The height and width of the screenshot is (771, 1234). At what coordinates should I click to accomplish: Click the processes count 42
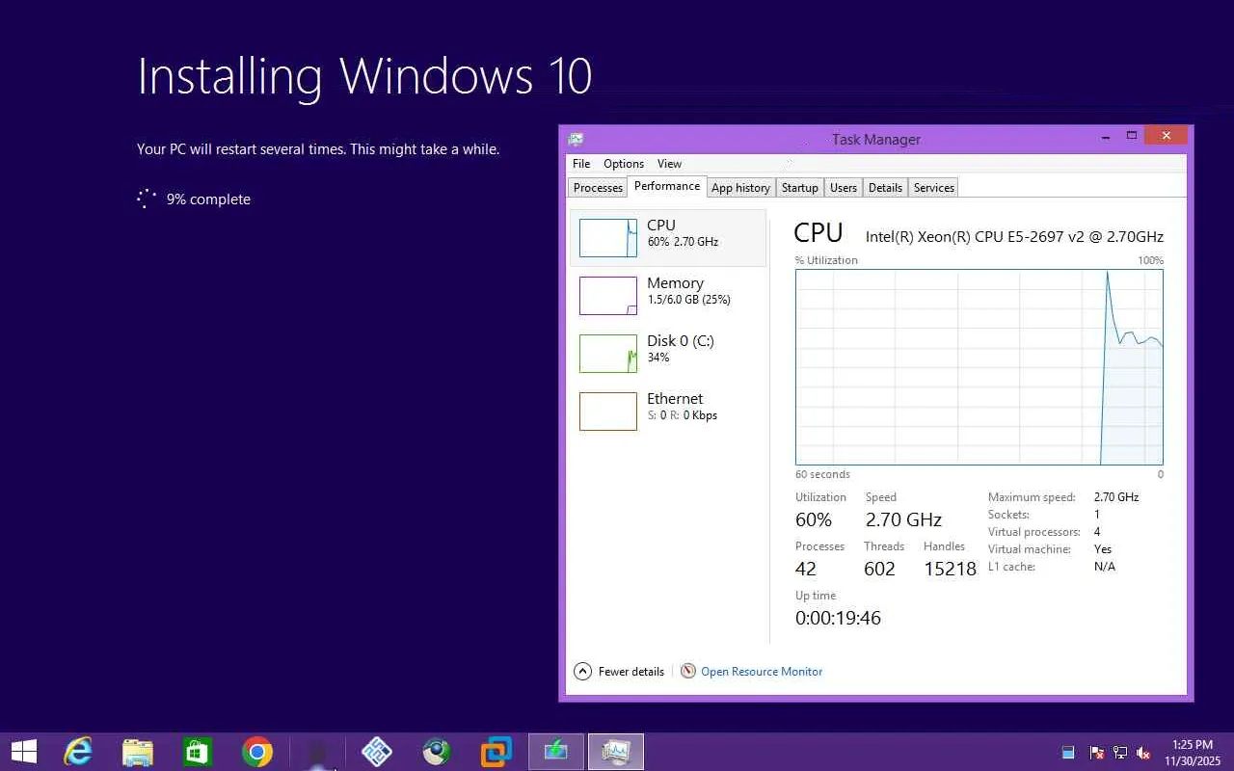(x=806, y=569)
